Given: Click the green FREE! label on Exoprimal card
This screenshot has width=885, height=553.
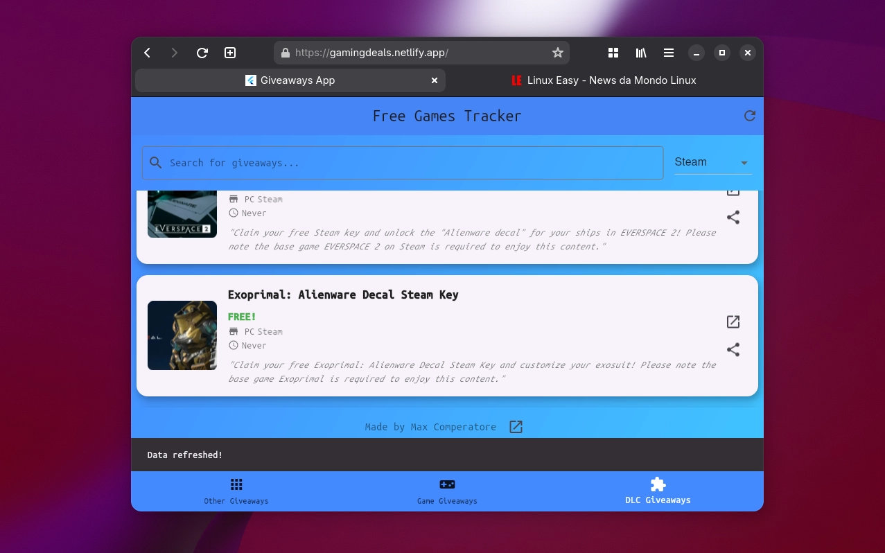Looking at the screenshot, I should (242, 317).
